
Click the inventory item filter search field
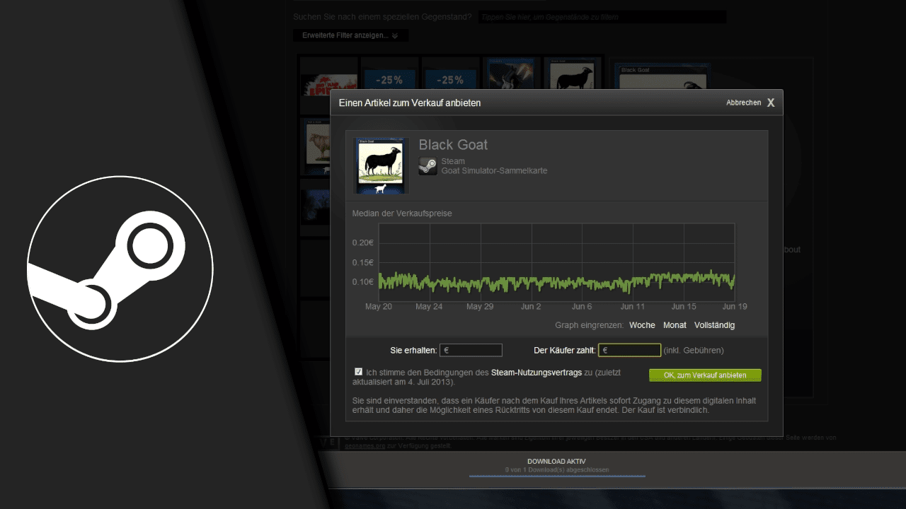point(602,16)
